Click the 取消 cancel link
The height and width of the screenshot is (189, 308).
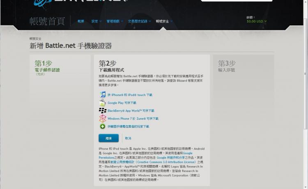click(128, 138)
